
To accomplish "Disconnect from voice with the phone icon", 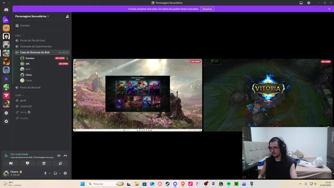I will tap(65, 156).
